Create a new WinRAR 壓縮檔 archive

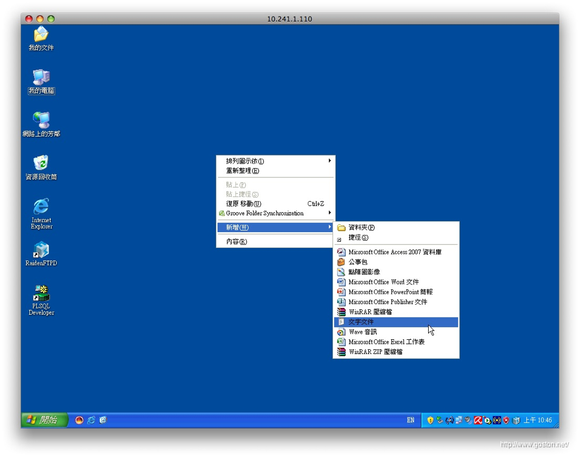coord(396,311)
